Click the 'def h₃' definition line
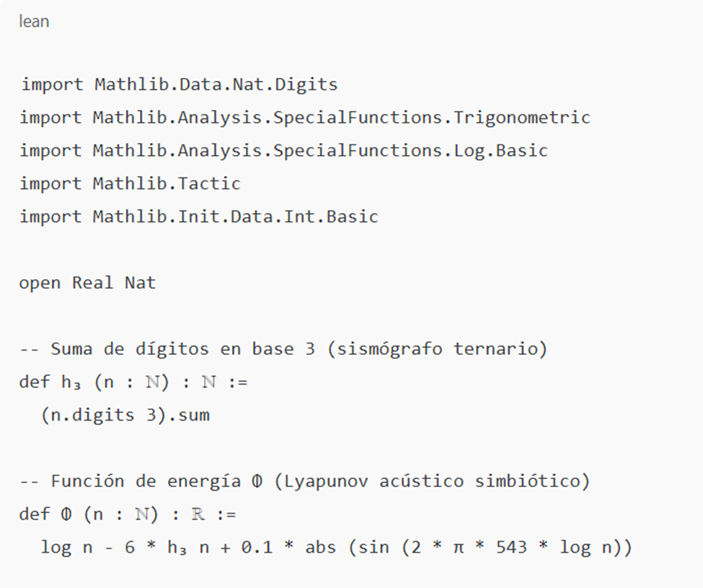The image size is (703, 588). (133, 382)
